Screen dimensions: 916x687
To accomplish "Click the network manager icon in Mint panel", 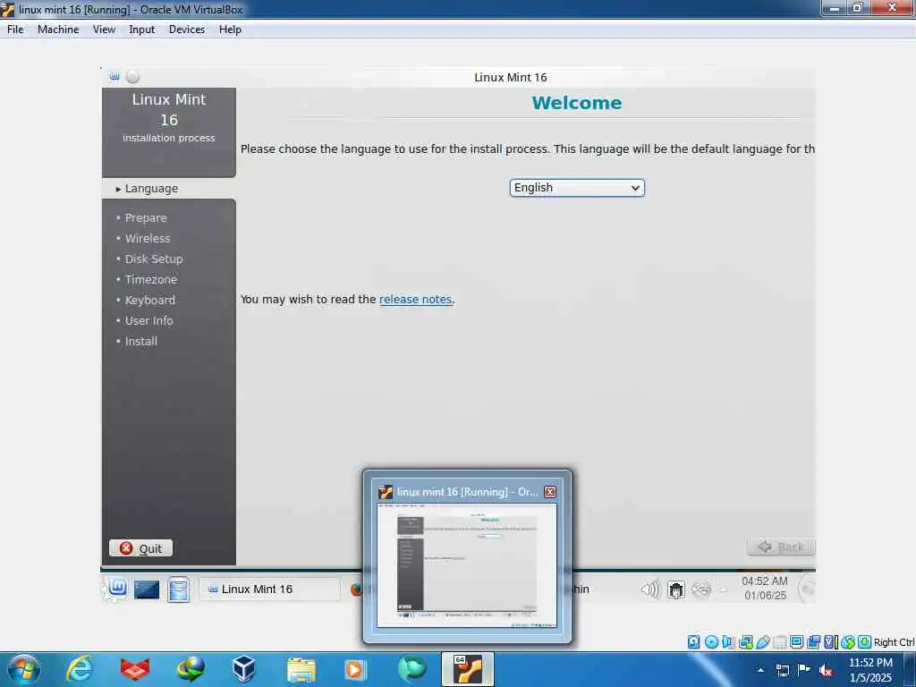I will click(x=676, y=590).
